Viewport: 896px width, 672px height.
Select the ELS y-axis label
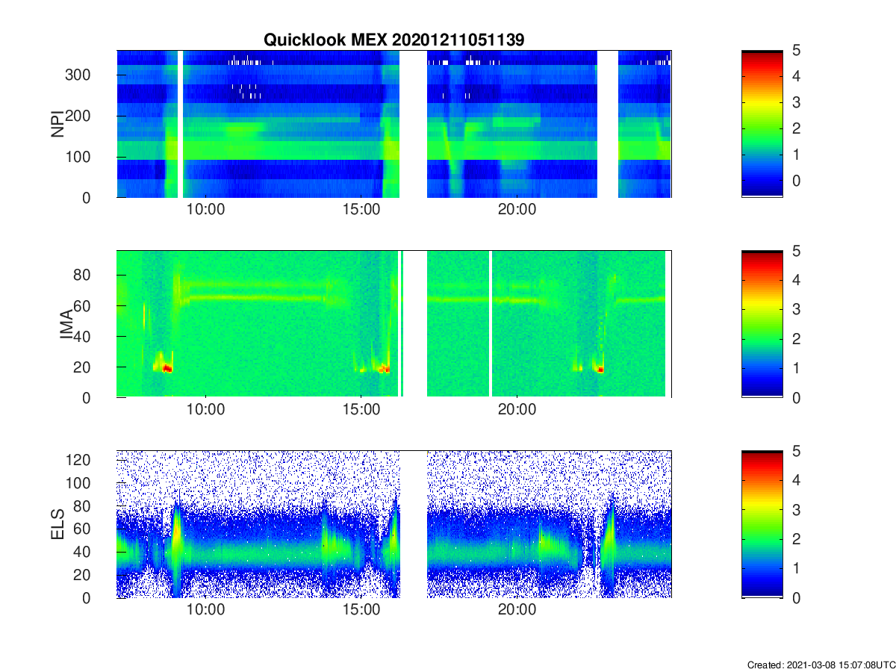57,524
